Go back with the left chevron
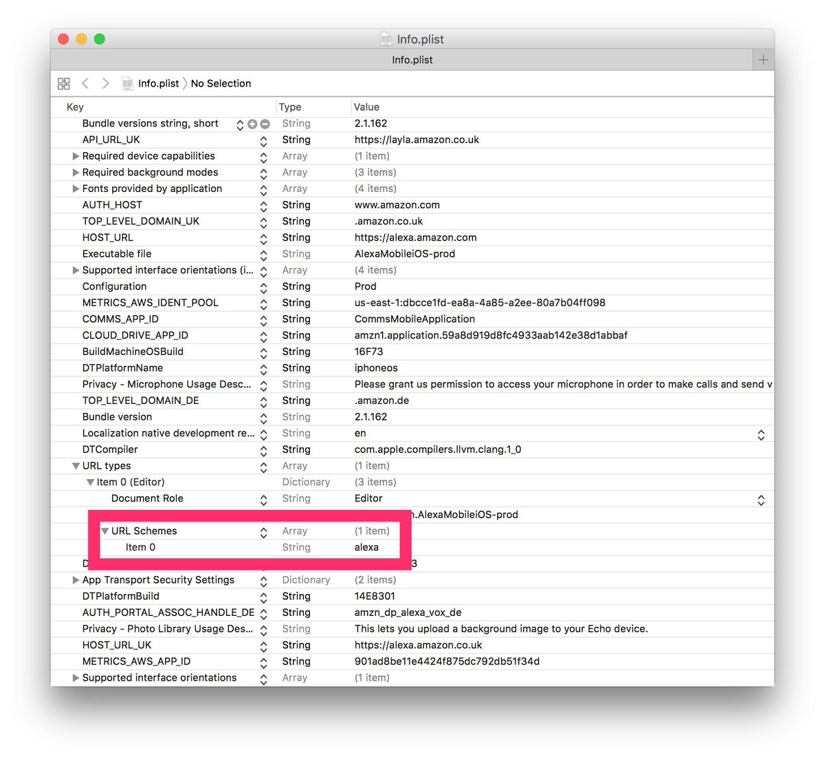 click(x=85, y=83)
